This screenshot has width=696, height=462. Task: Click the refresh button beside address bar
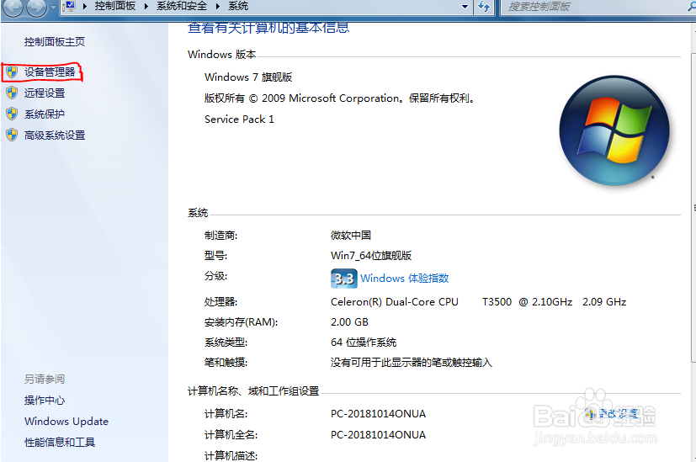(x=484, y=7)
